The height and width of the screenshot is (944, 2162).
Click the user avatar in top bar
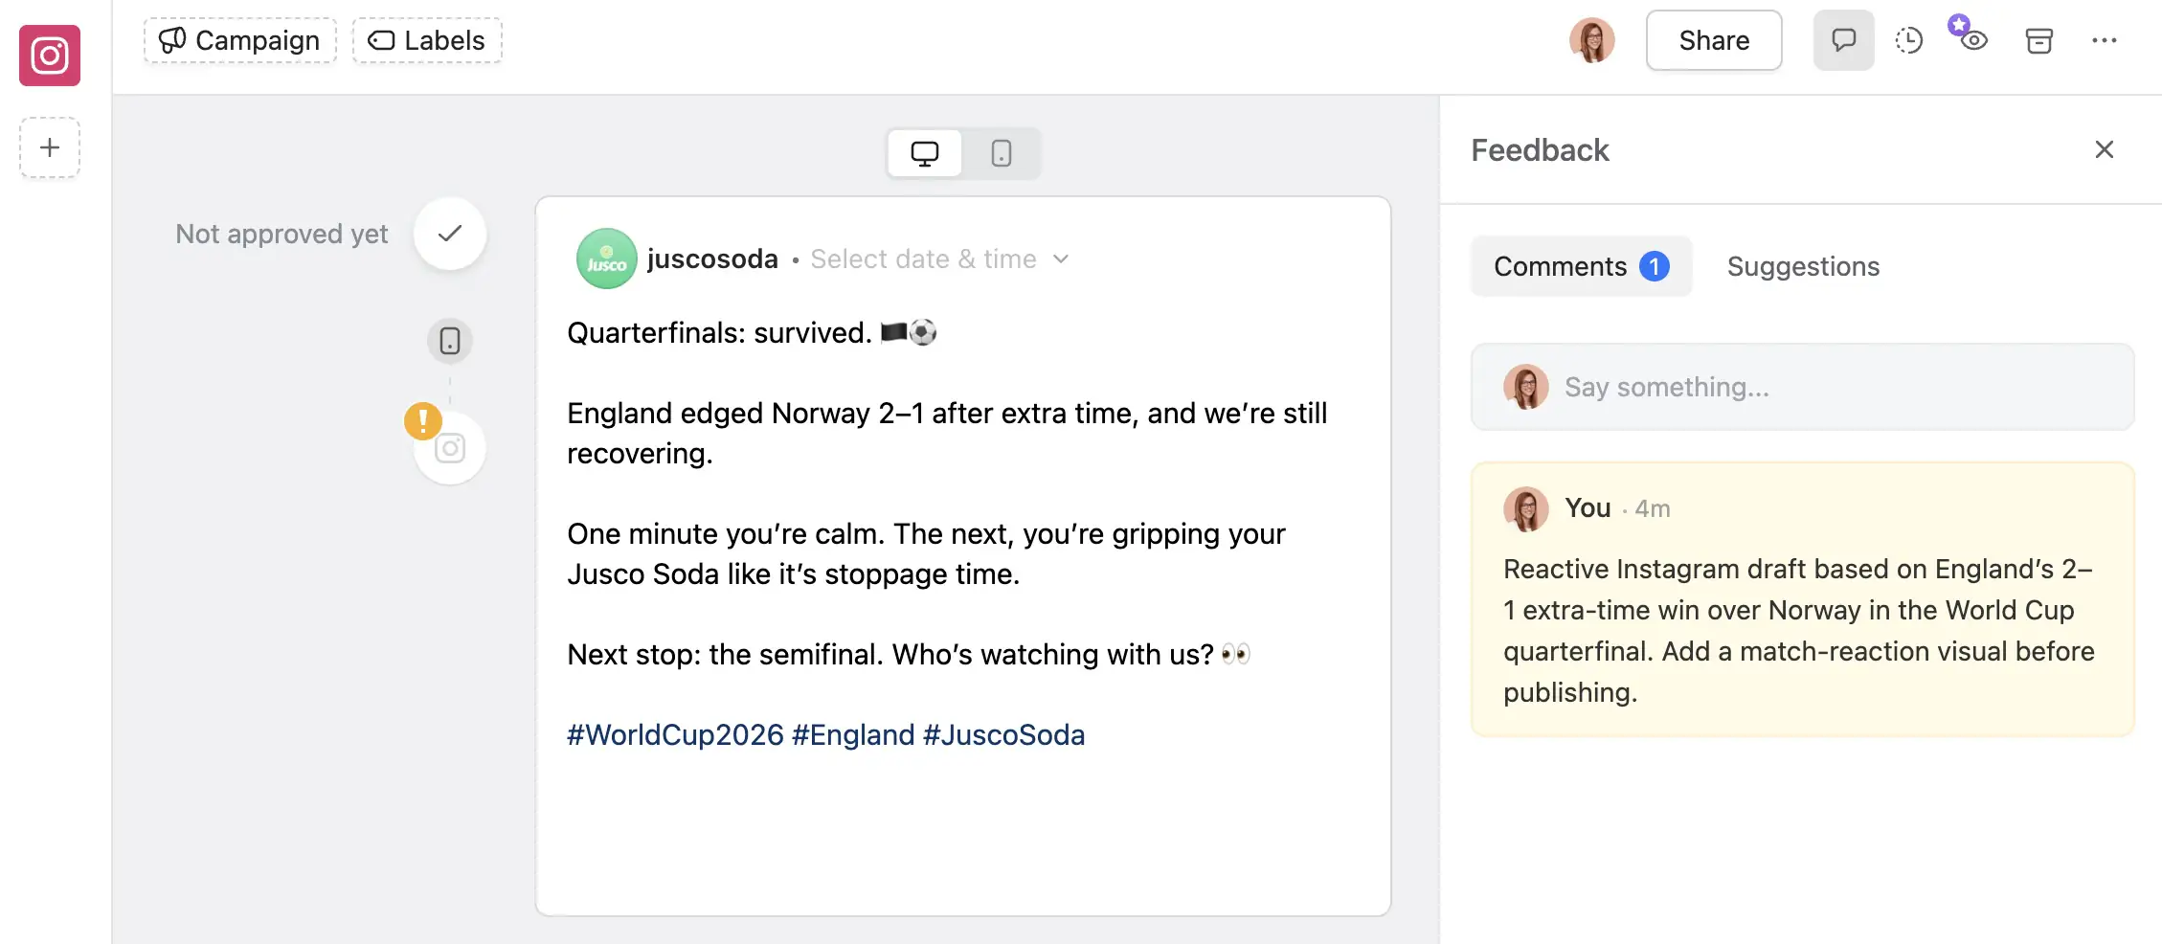pos(1591,40)
